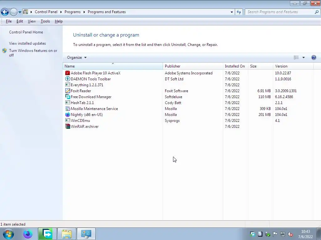Open the Windows Start orb
This screenshot has width=321, height=240.
8,234
